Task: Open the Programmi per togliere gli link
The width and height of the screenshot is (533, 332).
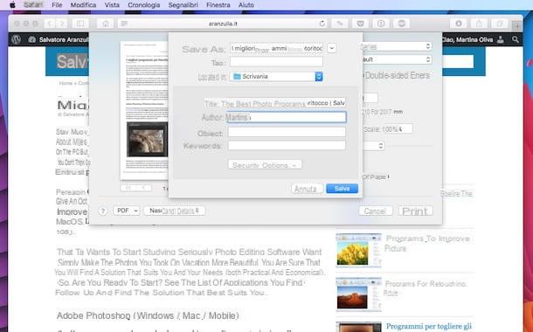Action: coord(429,326)
